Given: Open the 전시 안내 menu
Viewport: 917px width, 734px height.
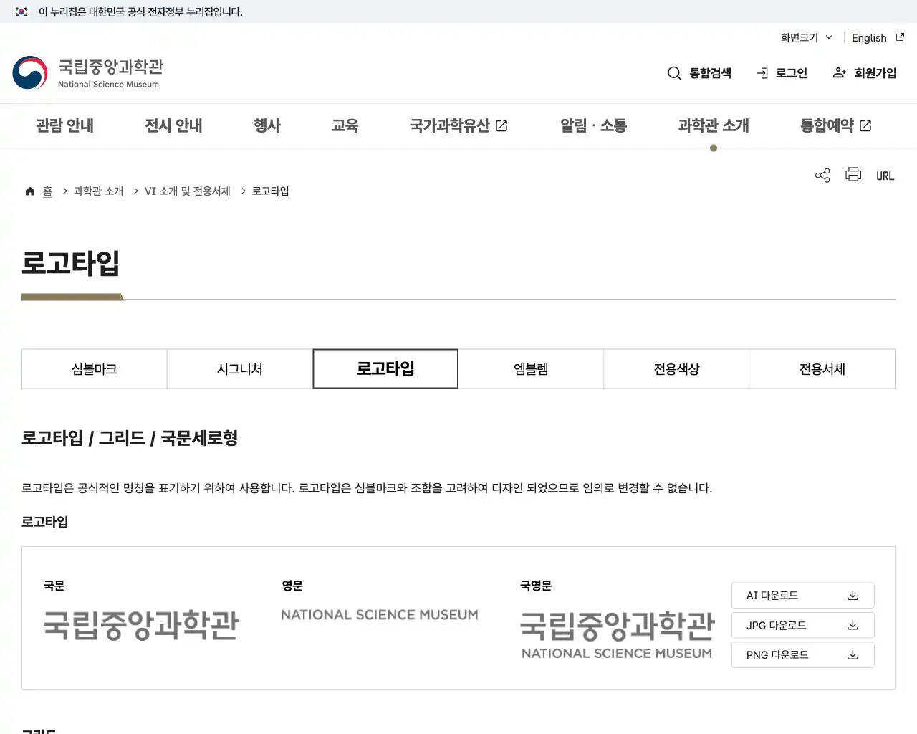Looking at the screenshot, I should (173, 125).
